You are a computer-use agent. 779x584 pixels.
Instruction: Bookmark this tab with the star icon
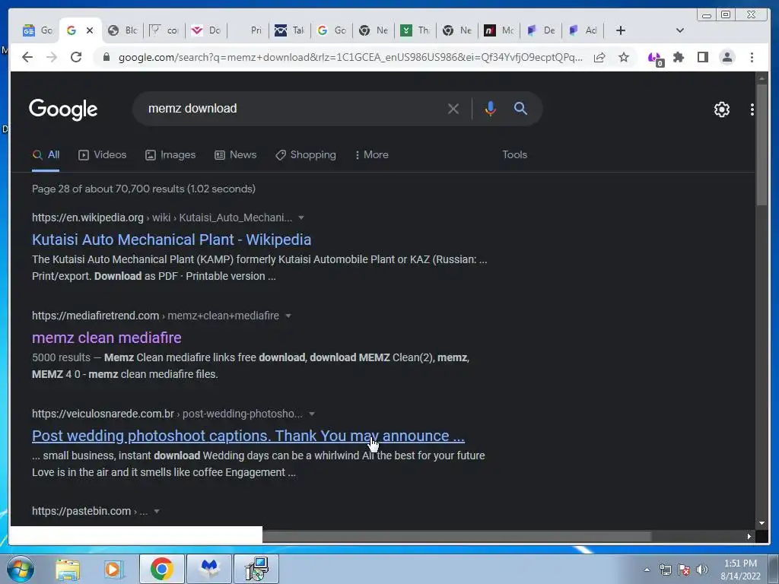click(624, 58)
